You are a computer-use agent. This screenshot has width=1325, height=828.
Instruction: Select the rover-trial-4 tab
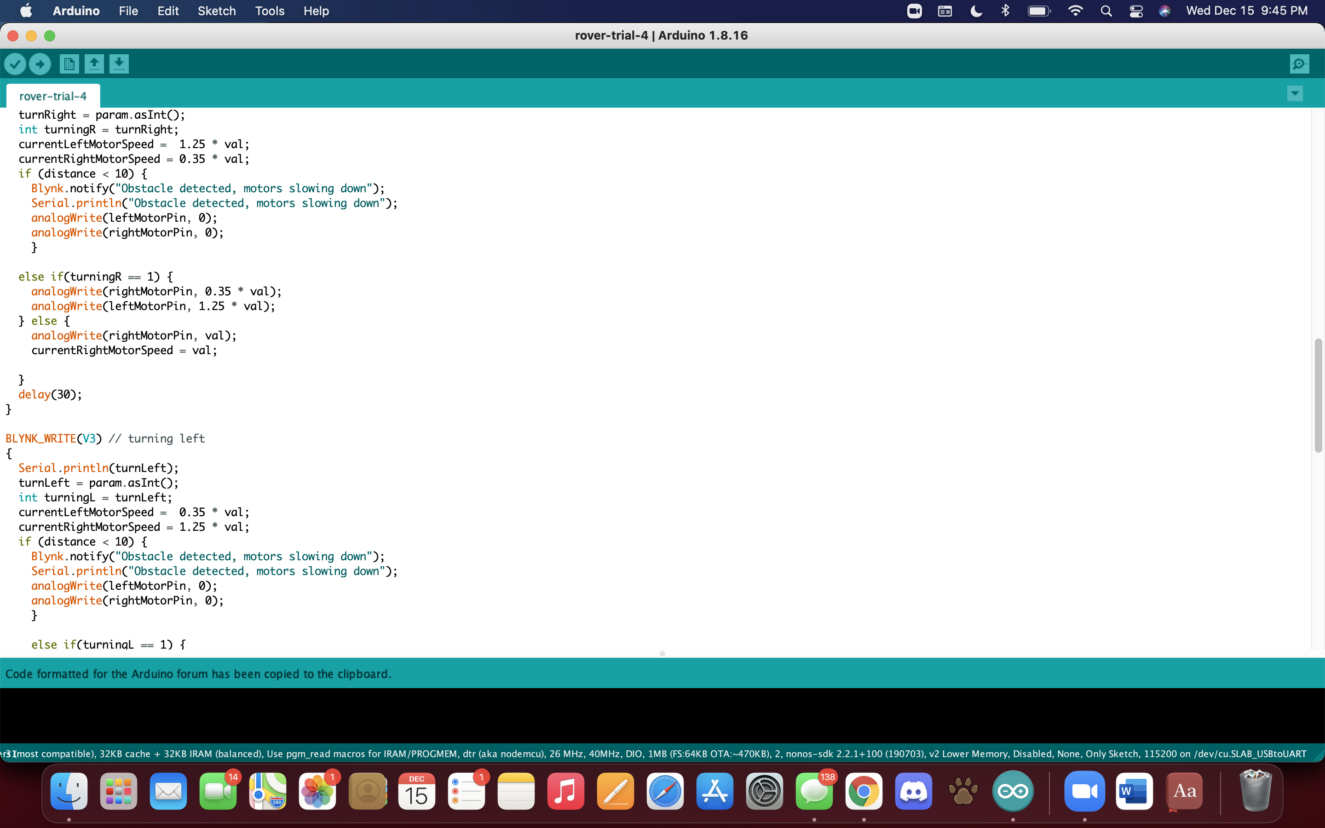tap(53, 97)
